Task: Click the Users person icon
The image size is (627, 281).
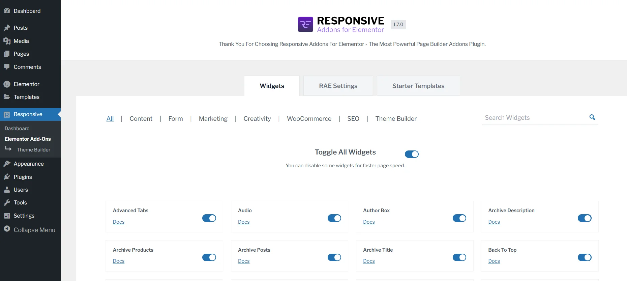Action: (x=7, y=190)
